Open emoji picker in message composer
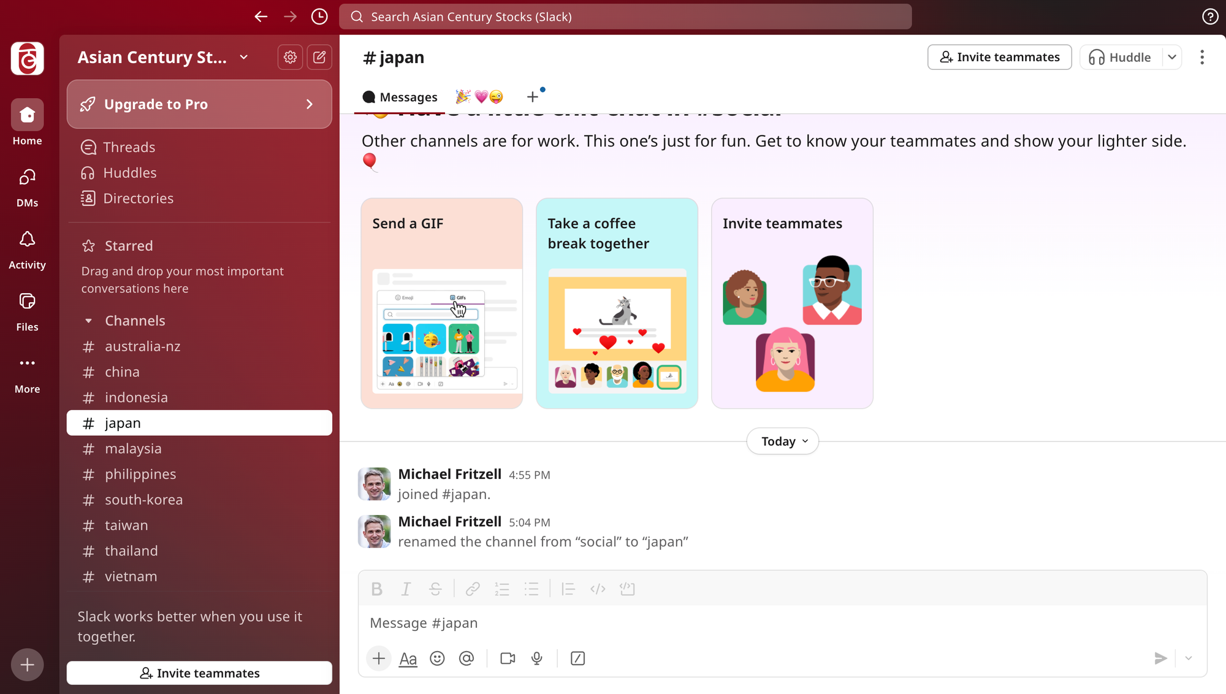This screenshot has height=694, width=1226. coord(437,658)
